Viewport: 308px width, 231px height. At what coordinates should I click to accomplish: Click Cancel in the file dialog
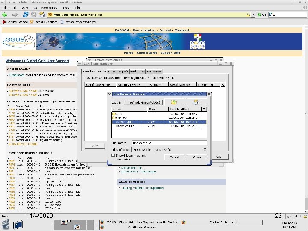click(x=174, y=157)
